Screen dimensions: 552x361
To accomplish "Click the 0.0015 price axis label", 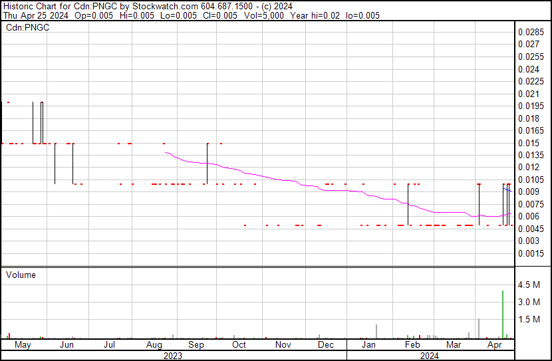I will tap(531, 254).
